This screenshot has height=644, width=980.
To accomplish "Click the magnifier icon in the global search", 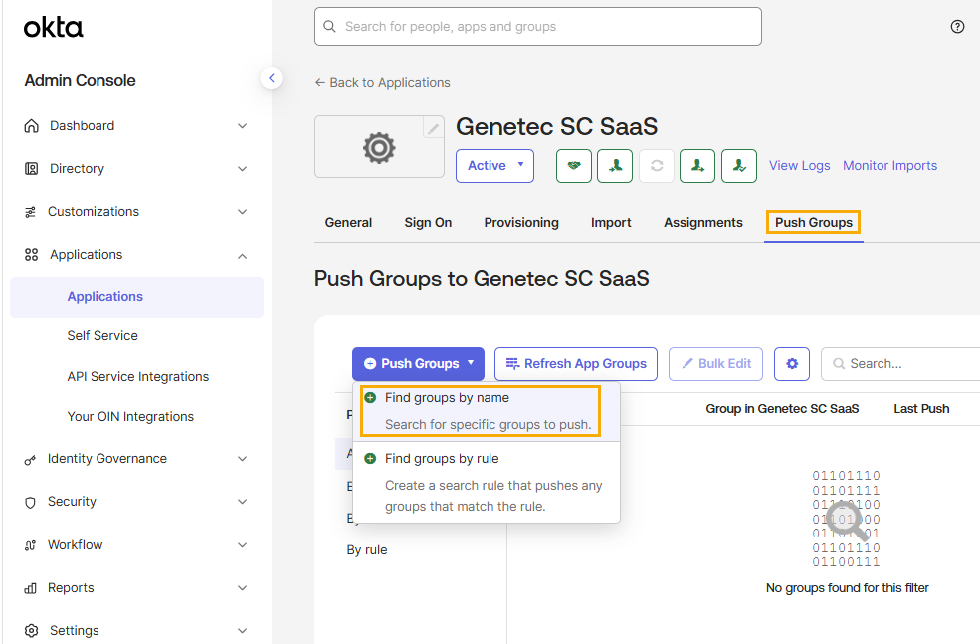I will click(x=329, y=26).
